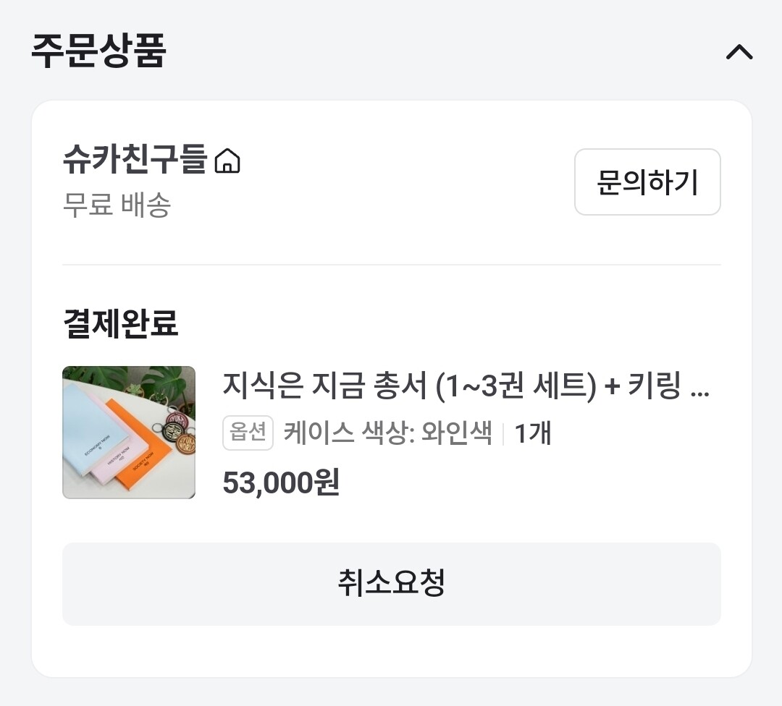Screen dimensions: 782x706
Task: Click the 1개 quantity text
Action: tap(533, 434)
